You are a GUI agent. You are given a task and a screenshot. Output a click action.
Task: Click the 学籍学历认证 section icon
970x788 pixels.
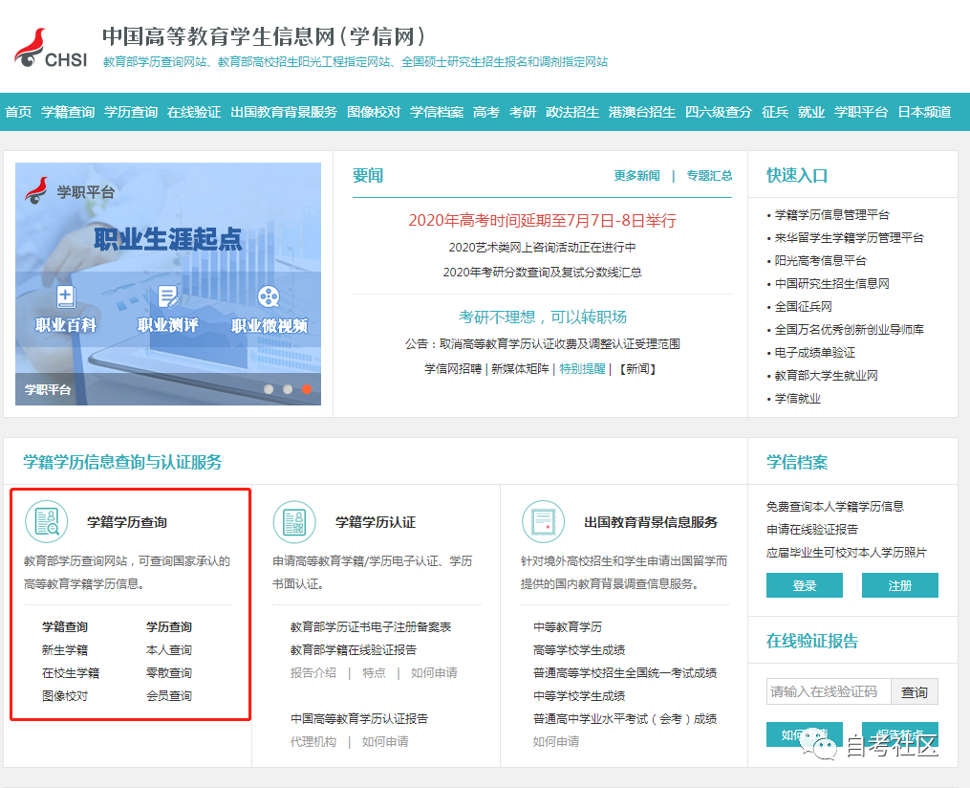tap(294, 522)
